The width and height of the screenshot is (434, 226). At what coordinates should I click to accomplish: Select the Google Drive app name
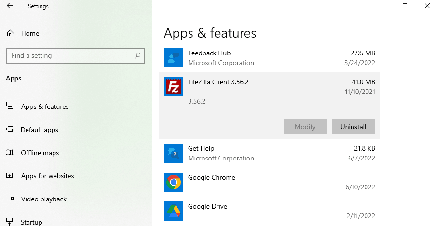tap(207, 206)
